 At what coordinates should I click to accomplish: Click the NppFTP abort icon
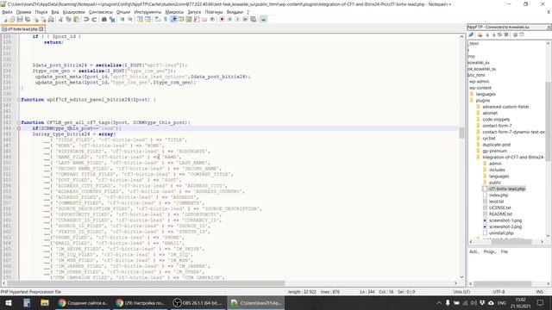tap(506, 34)
